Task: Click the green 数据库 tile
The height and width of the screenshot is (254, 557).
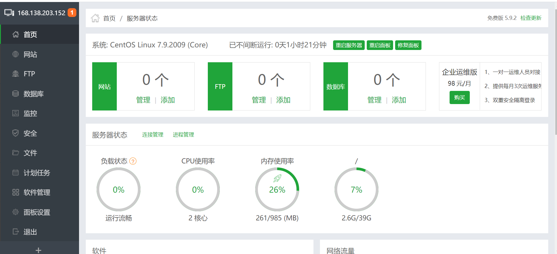Action: [x=336, y=87]
